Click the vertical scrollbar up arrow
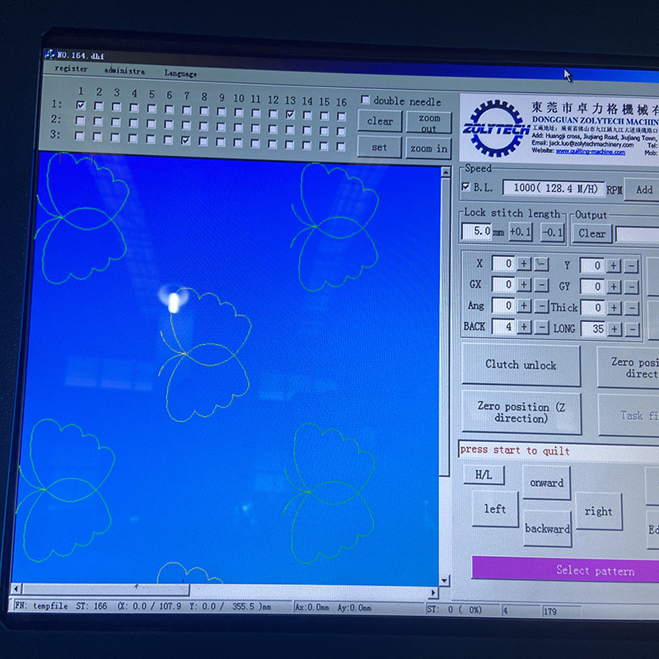 446,171
